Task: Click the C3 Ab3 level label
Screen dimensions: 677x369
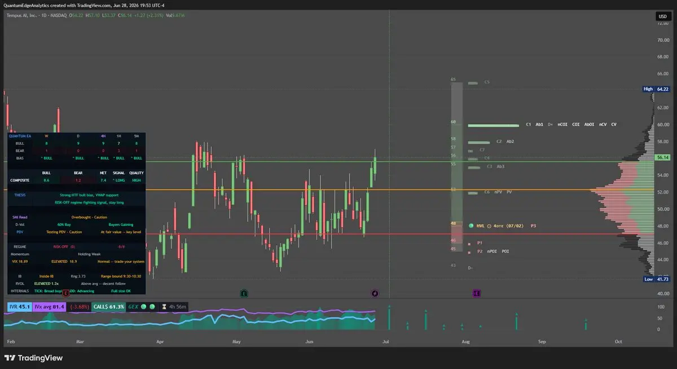Action: click(496, 166)
